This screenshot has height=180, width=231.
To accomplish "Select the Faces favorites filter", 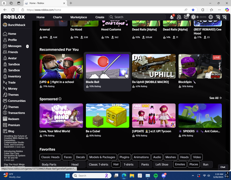I will [68, 157].
